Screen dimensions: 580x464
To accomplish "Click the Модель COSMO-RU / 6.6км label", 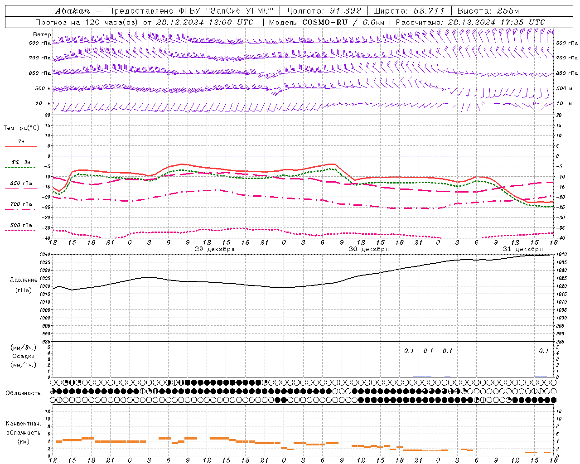I will (327, 22).
